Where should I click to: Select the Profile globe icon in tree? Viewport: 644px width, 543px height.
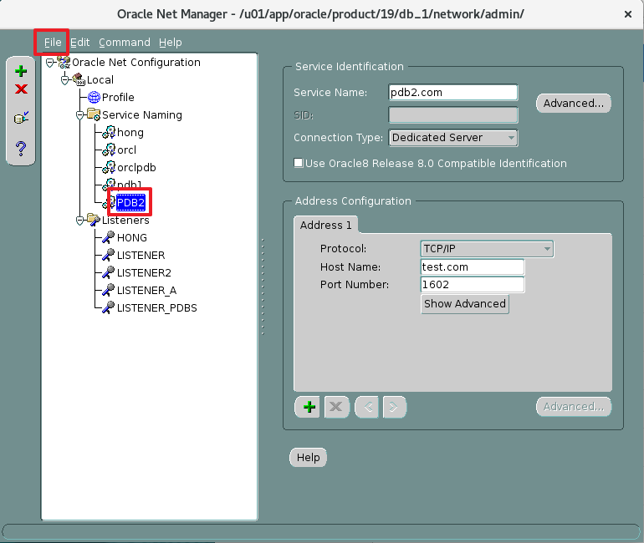click(94, 97)
